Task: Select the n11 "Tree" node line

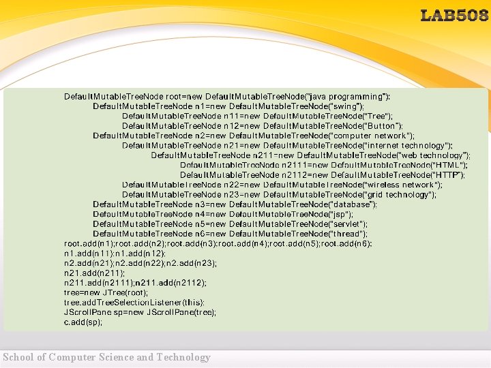Action: point(257,116)
